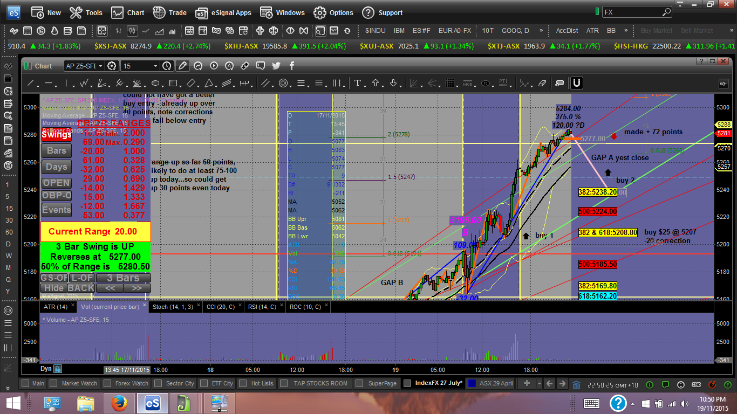
Task: Open the text note annotation icon
Action: click(x=559, y=84)
